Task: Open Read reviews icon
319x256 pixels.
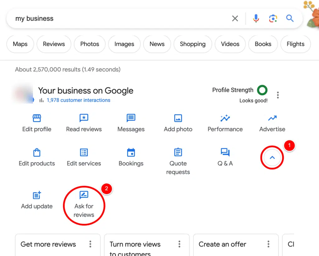Action: (x=84, y=118)
